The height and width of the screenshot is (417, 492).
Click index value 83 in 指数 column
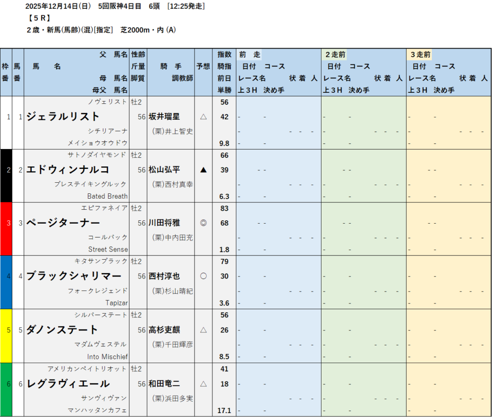[x=224, y=209]
